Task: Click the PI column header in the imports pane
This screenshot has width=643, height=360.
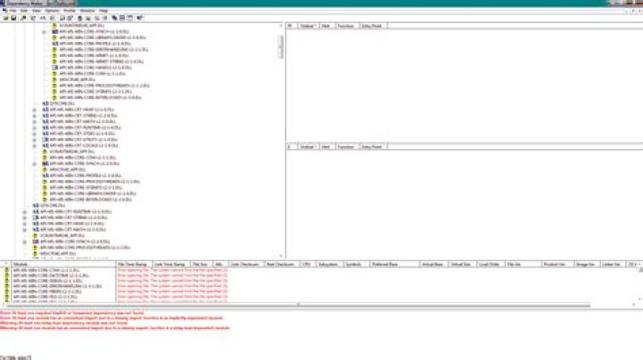Action: [x=291, y=26]
